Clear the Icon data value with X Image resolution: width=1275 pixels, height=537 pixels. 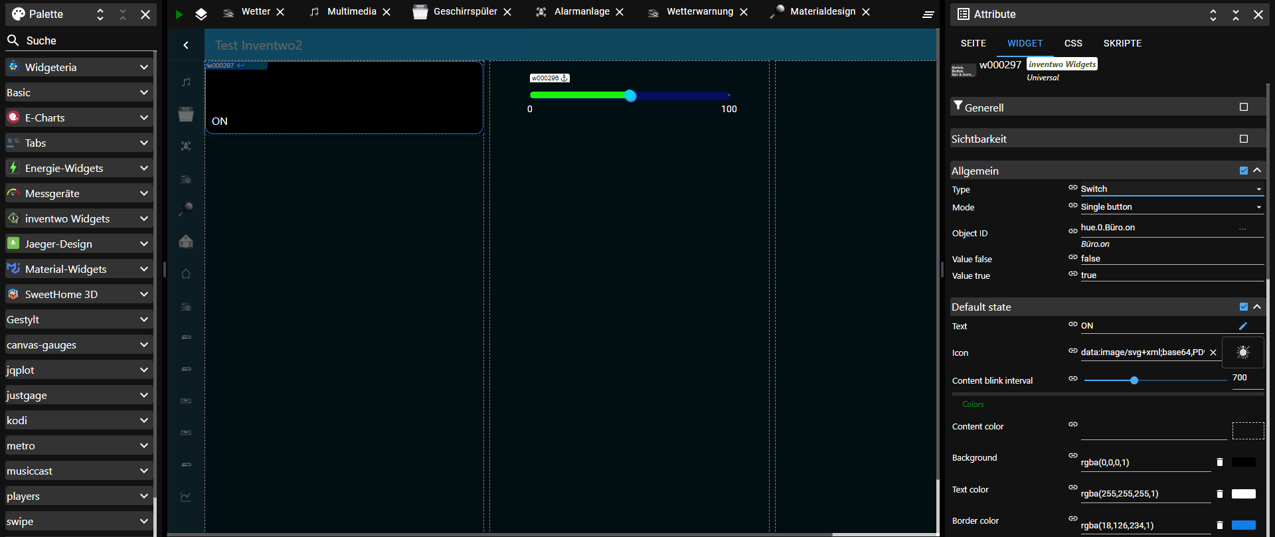[1213, 352]
